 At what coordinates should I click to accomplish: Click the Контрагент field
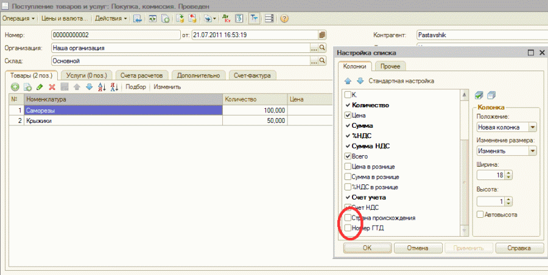482,35
